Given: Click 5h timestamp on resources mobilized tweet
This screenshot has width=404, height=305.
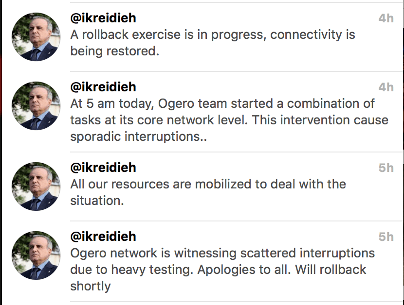Looking at the screenshot, I should pos(386,168).
